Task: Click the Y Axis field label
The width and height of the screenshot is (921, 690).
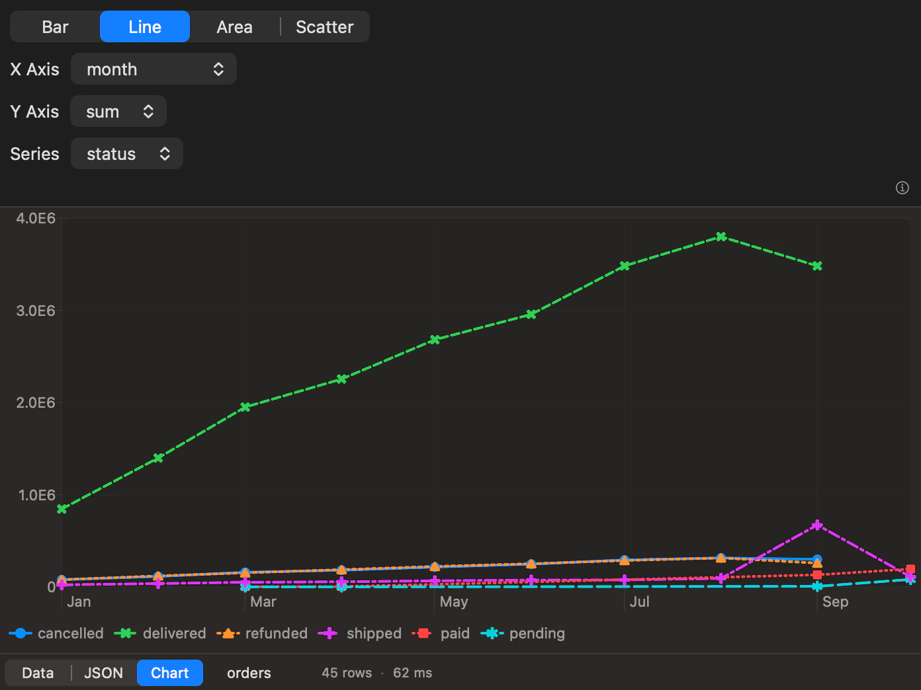Action: [x=34, y=111]
